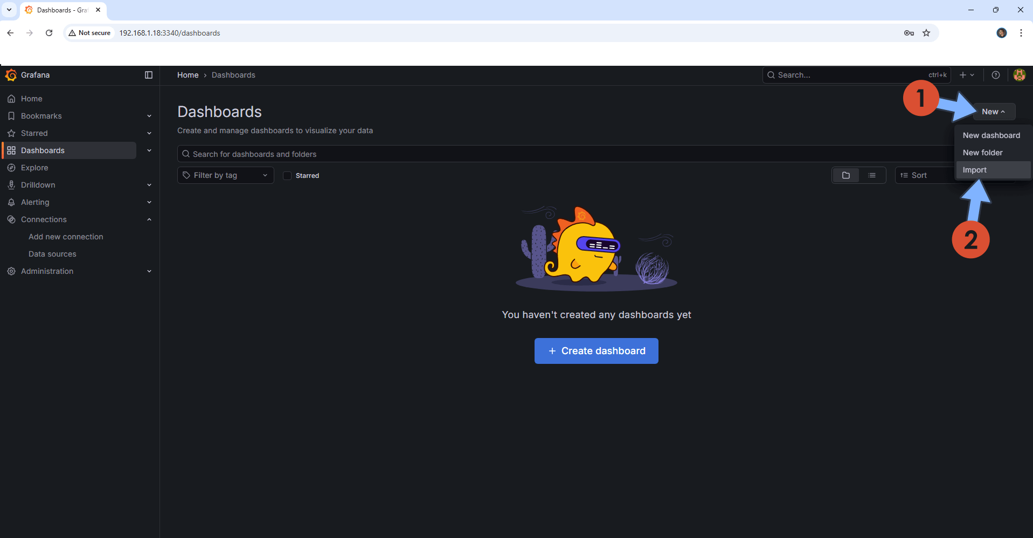Click the Grafana logo in the sidebar
This screenshot has width=1033, height=538.
click(x=11, y=75)
